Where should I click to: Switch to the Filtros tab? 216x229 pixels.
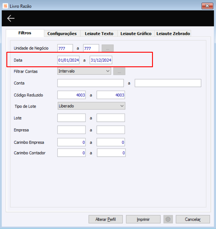click(25, 33)
